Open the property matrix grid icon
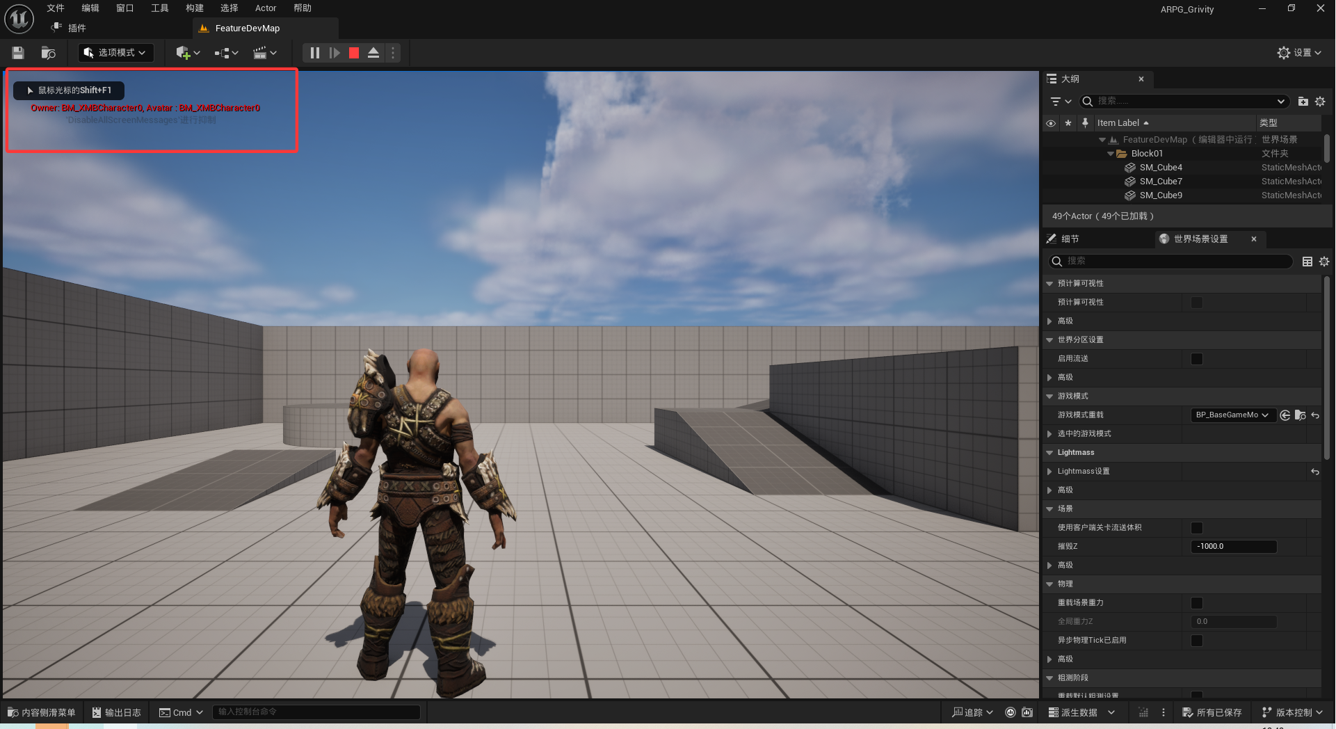The height and width of the screenshot is (729, 1336). click(1307, 262)
